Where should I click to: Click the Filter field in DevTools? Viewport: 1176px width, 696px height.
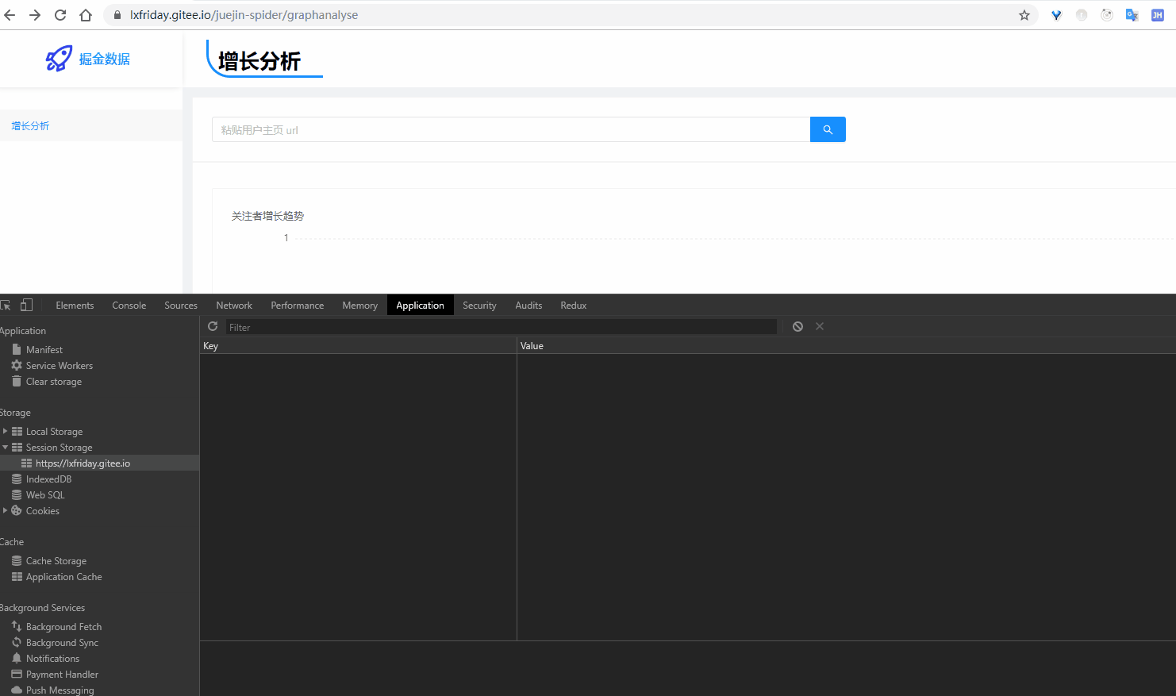coord(500,326)
